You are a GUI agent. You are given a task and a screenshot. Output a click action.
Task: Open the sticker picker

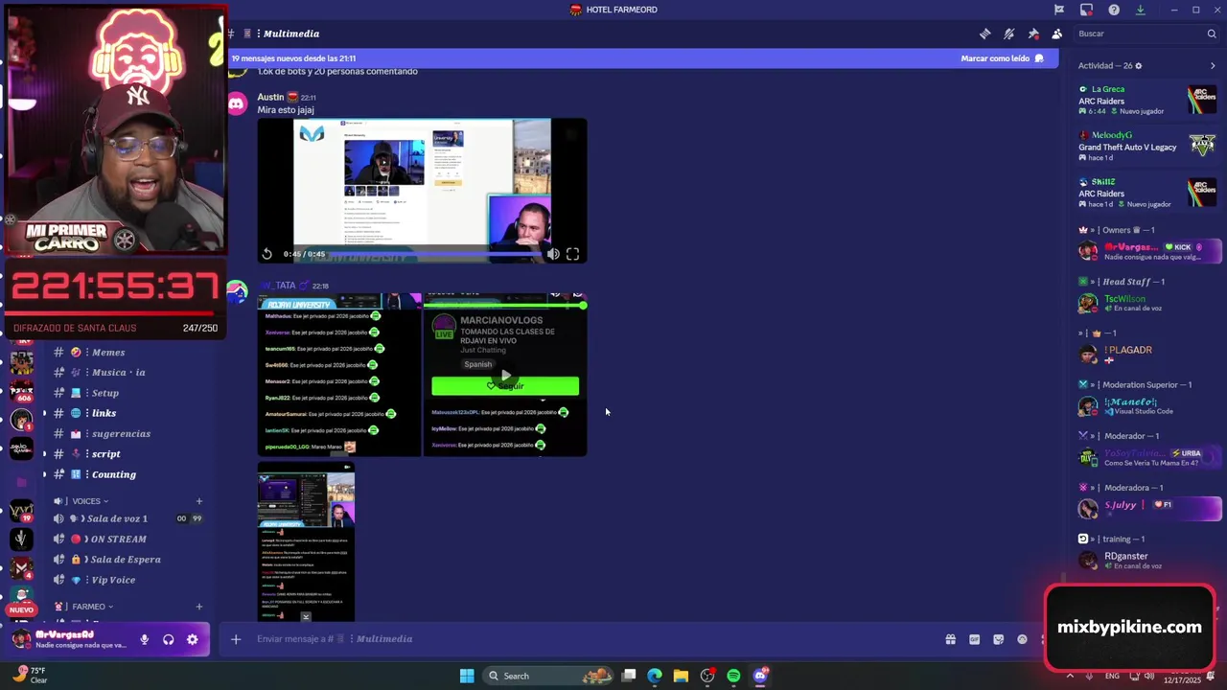[x=999, y=639]
